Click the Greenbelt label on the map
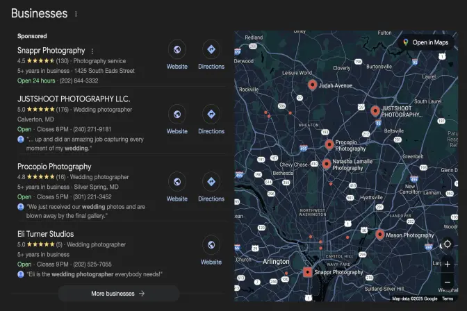The image size is (467, 311). (x=413, y=157)
